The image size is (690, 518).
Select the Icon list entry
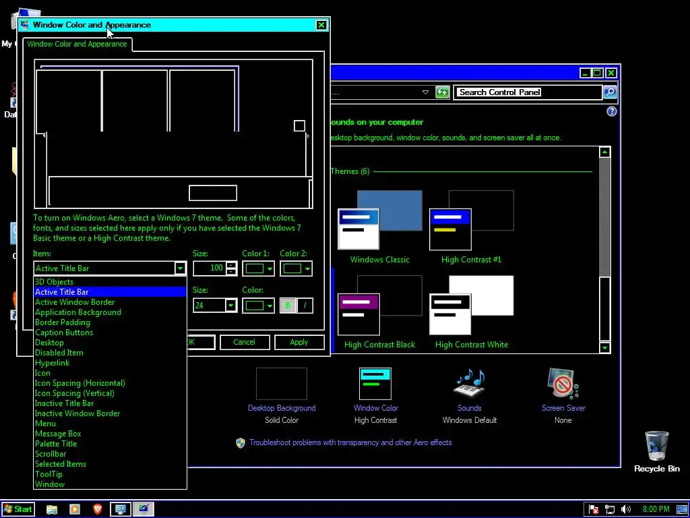[x=110, y=373]
